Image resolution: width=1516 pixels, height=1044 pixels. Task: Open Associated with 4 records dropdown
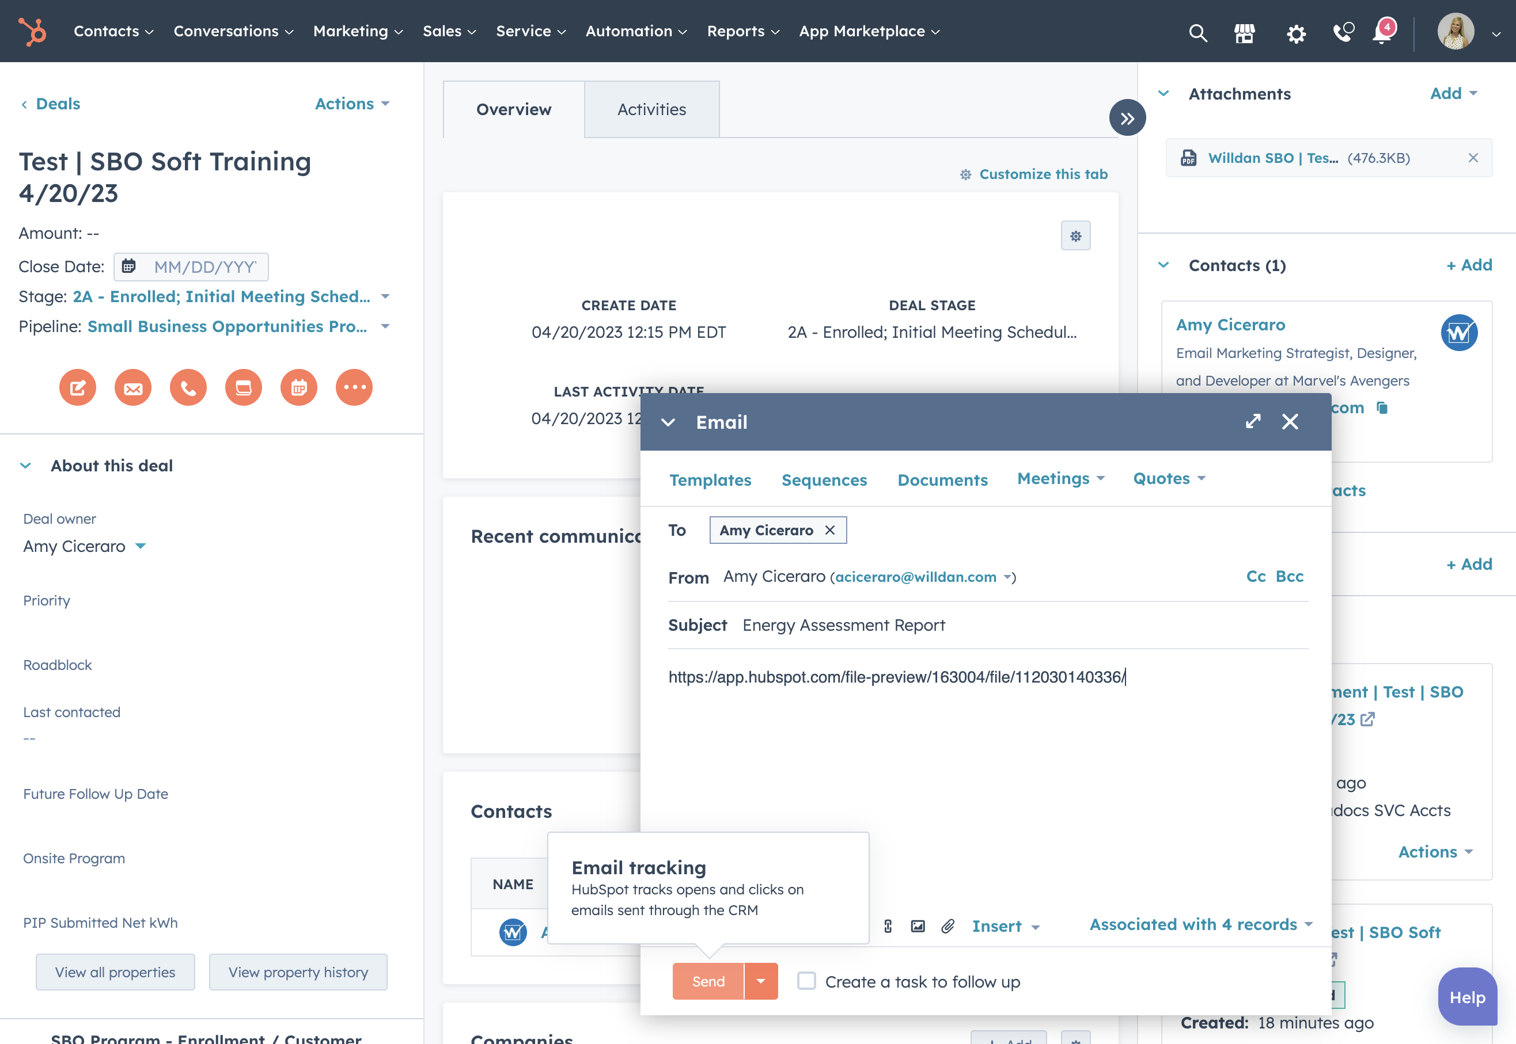(x=1201, y=924)
